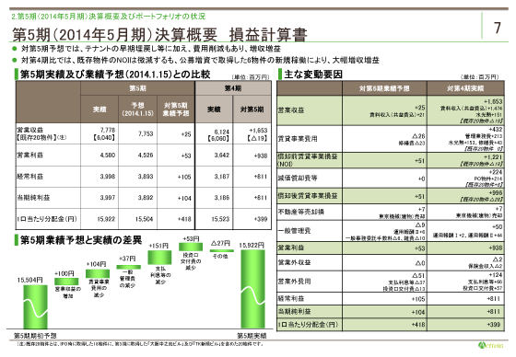Select the 第4期 column header
516x357 pixels.
[x=233, y=88]
